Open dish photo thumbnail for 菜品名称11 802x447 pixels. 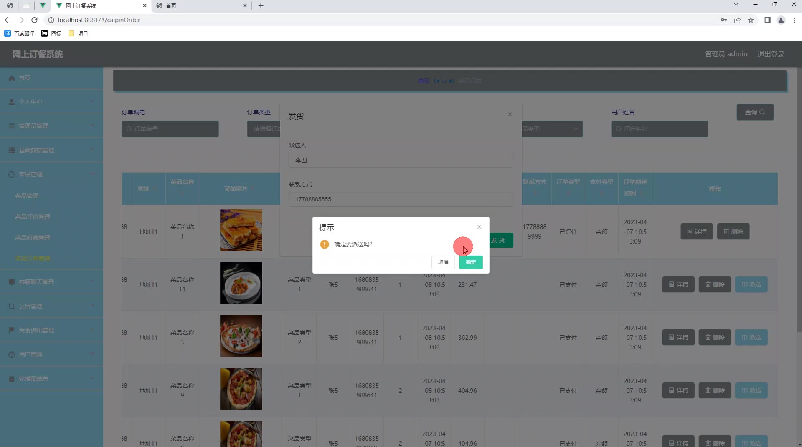click(241, 283)
